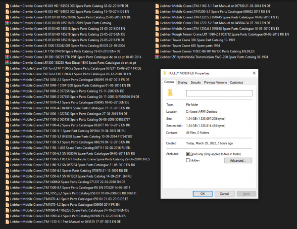The width and height of the screenshot is (297, 229).
Task: Click the Apply button
Action: tap(246, 193)
